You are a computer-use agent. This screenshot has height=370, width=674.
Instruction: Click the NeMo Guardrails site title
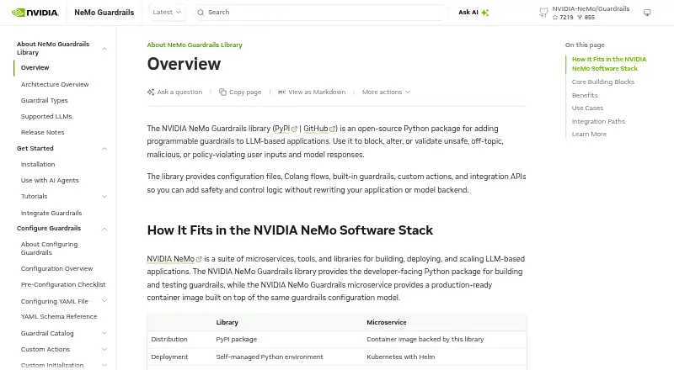[x=104, y=13]
